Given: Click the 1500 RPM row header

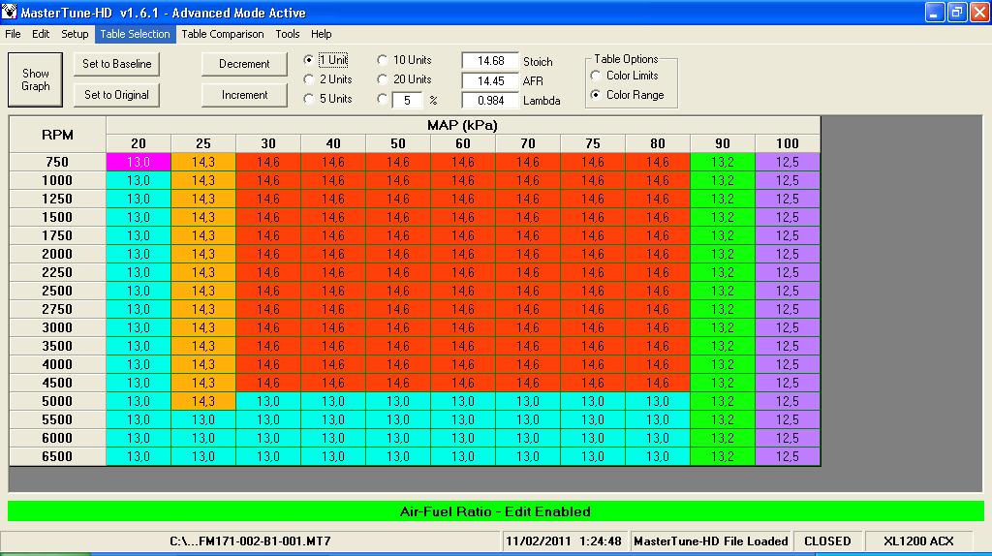Looking at the screenshot, I should click(57, 217).
